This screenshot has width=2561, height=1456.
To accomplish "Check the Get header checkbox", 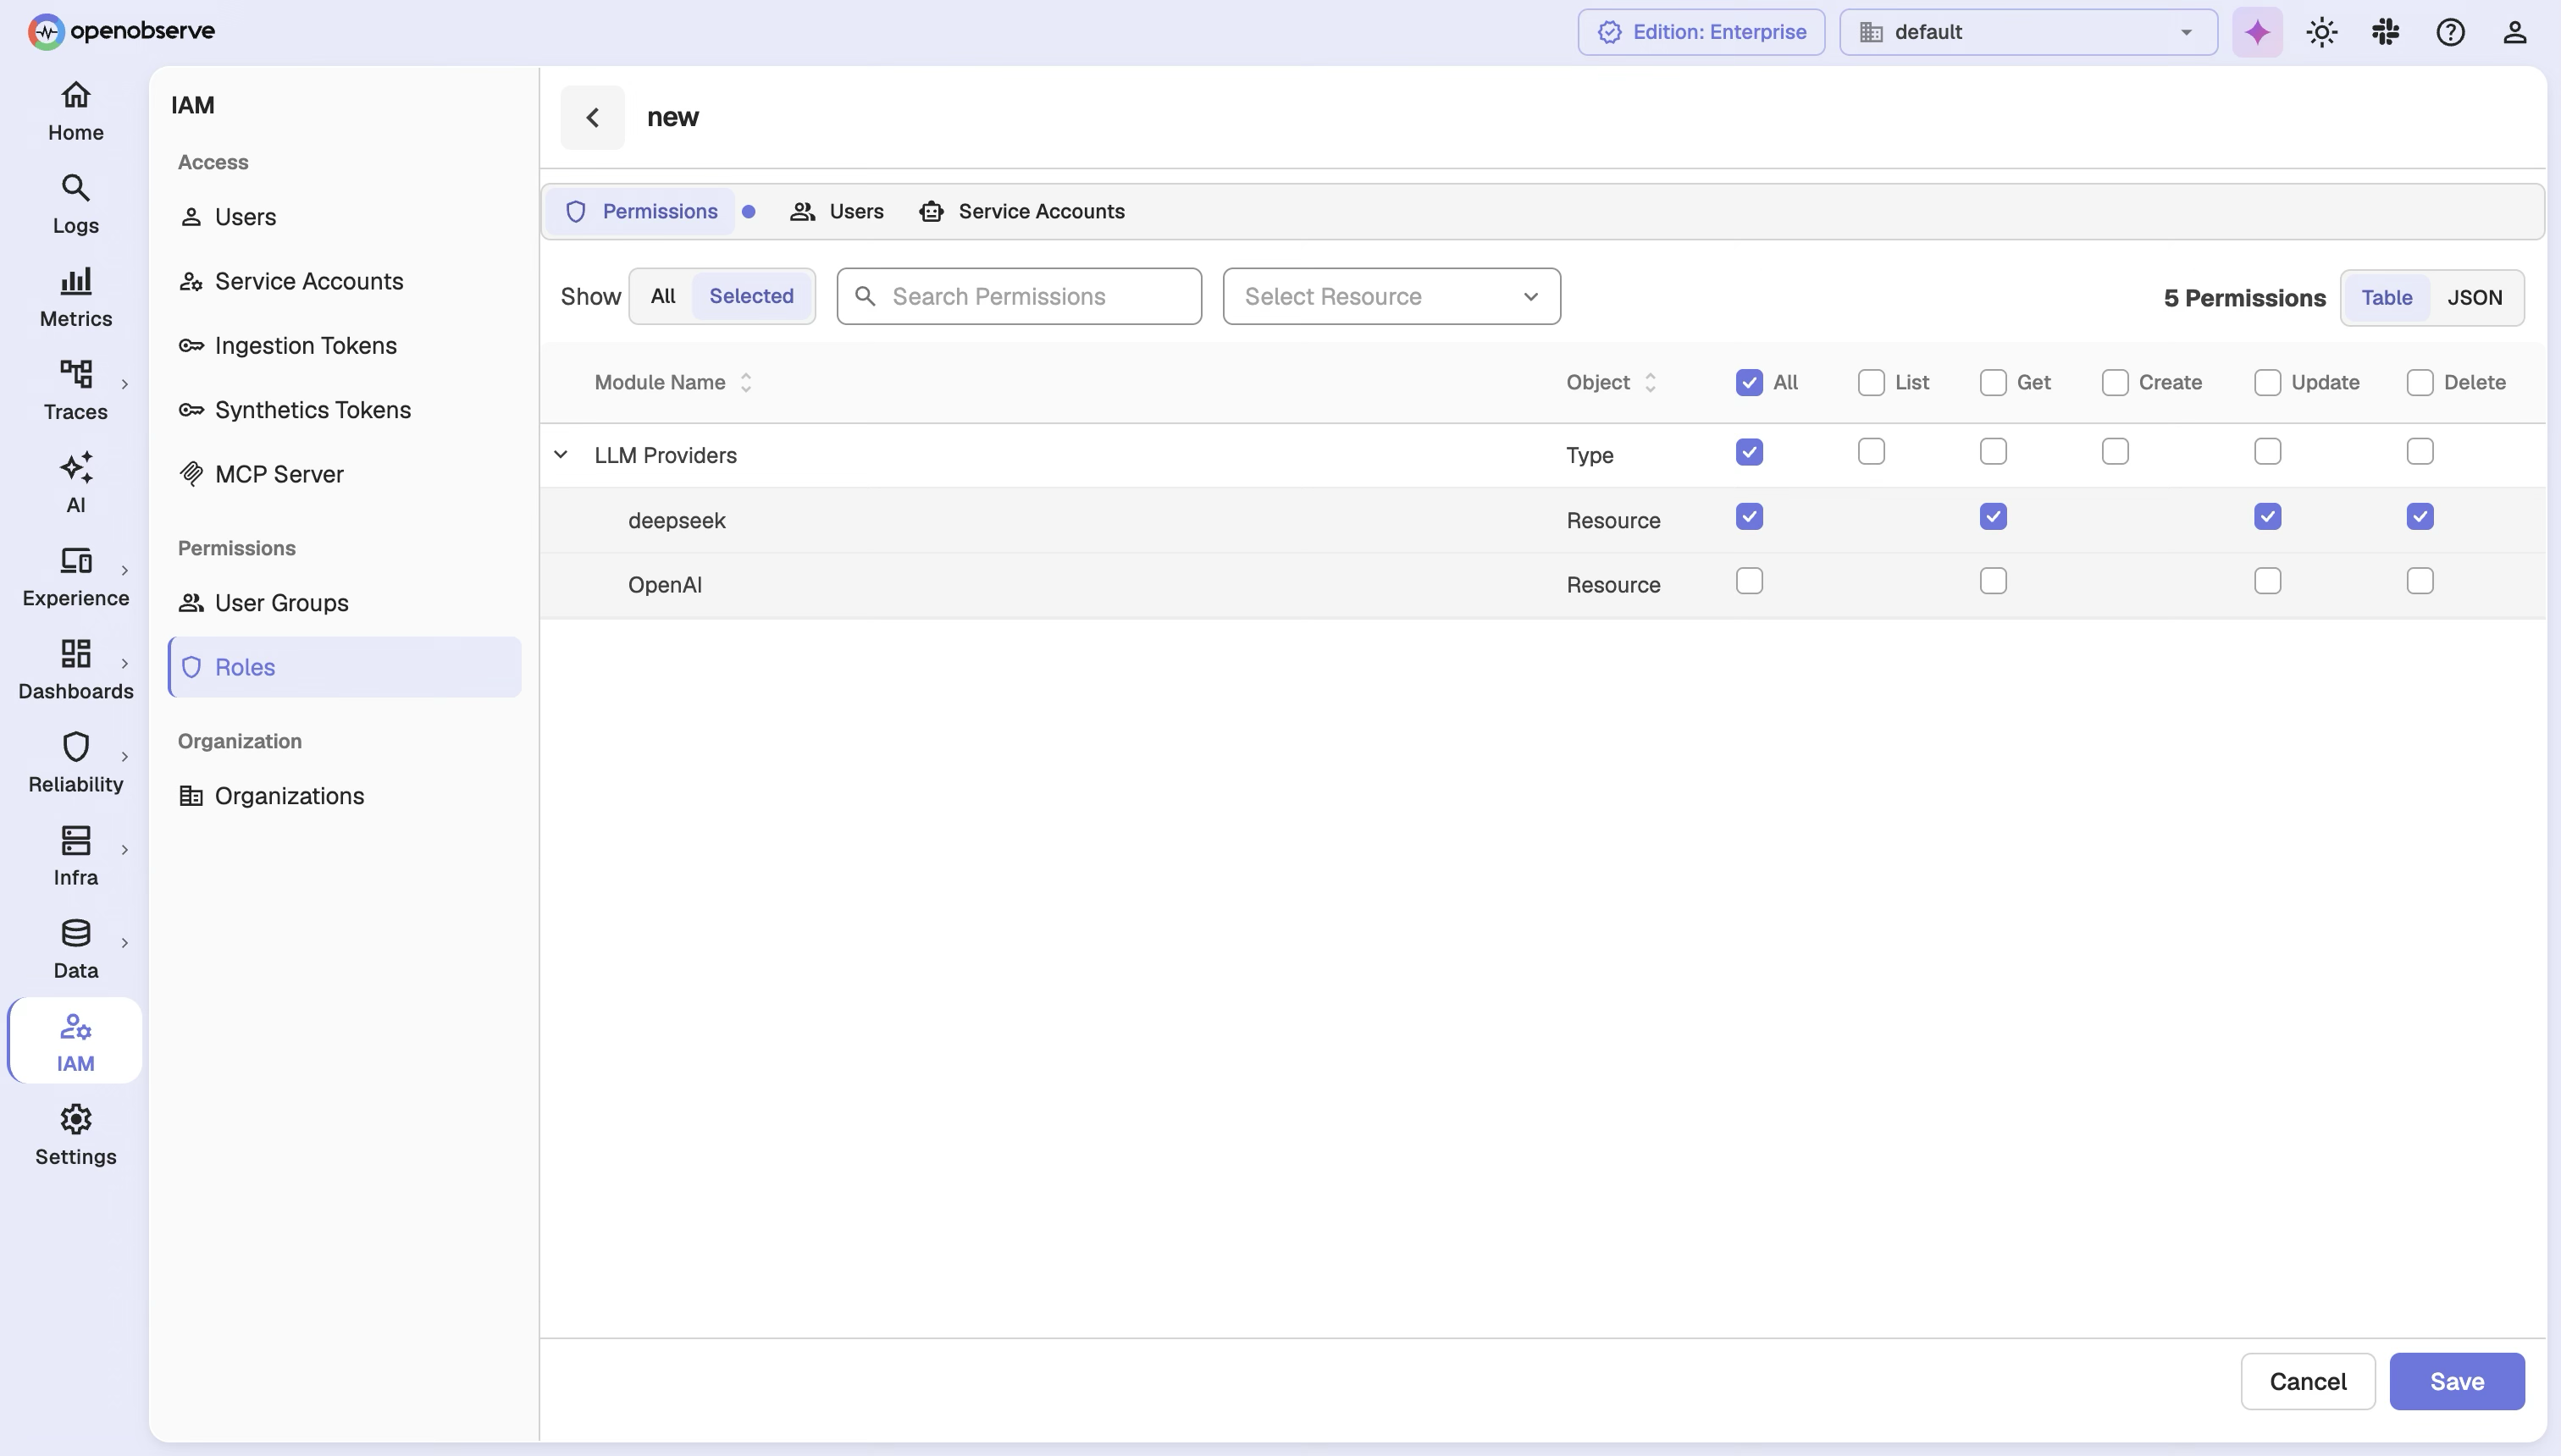I will 1993,382.
